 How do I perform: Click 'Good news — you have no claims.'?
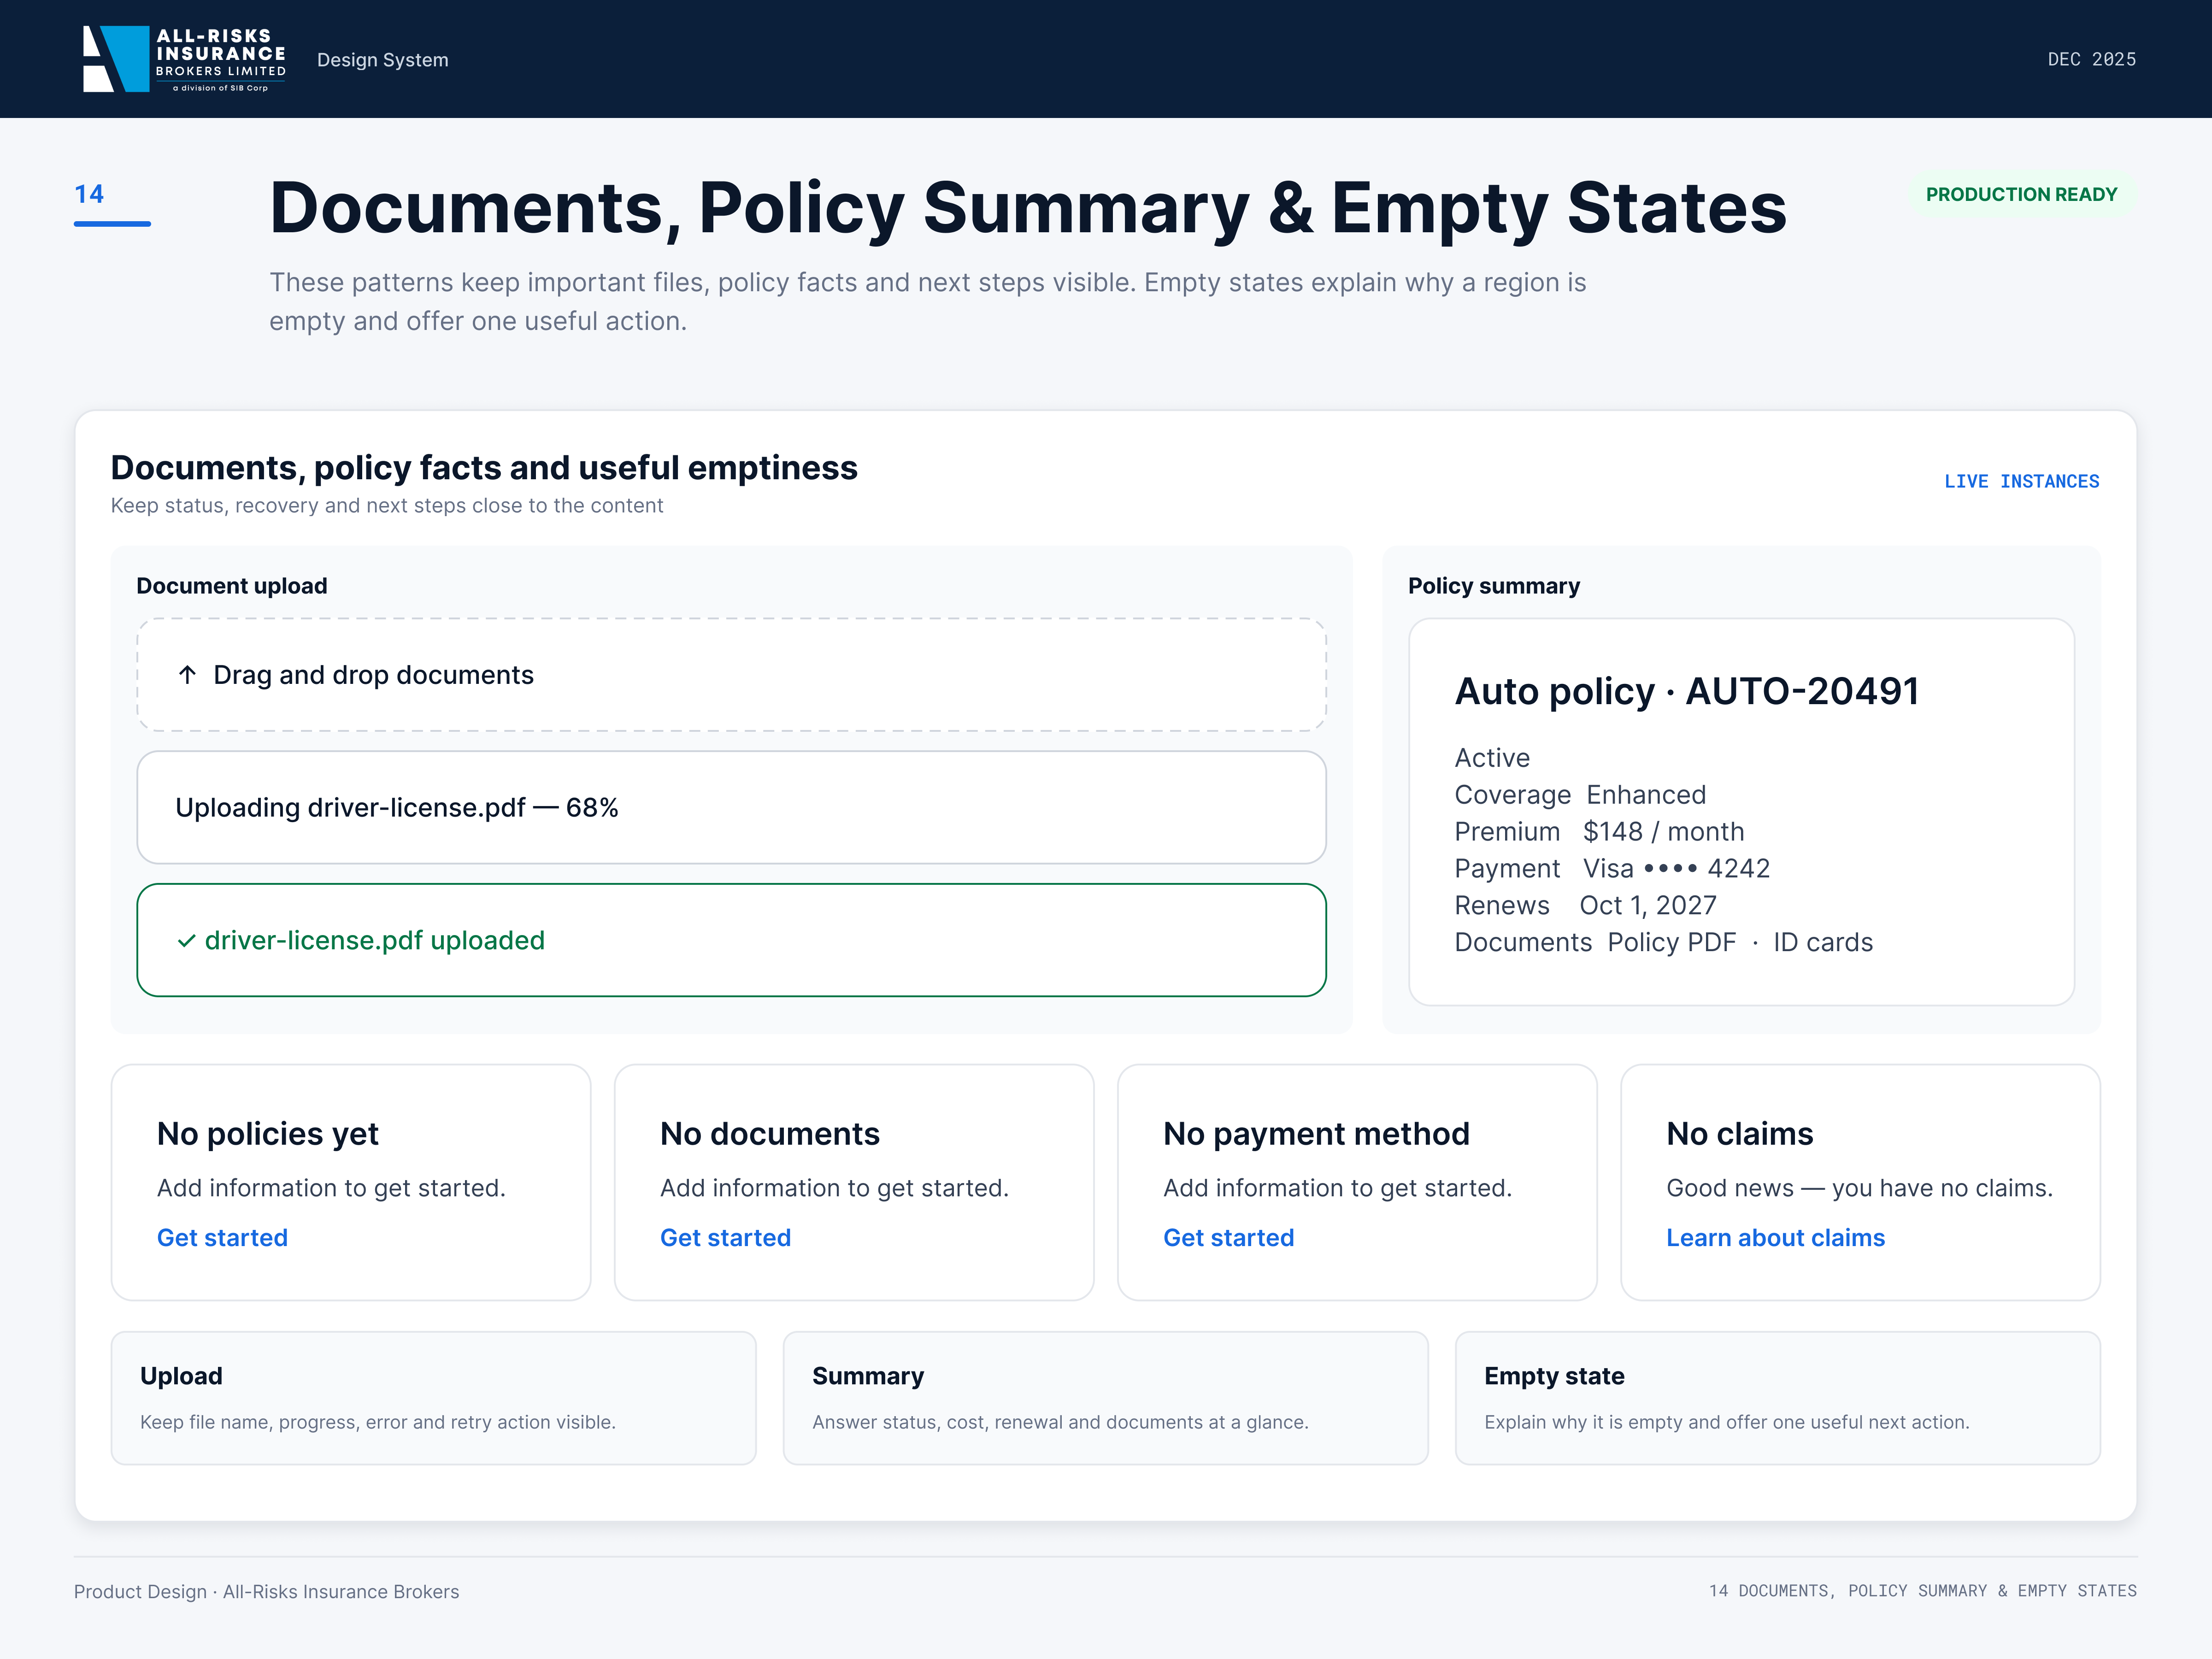1859,1188
